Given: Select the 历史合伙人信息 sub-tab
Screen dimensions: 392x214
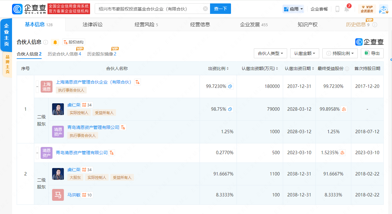Looking at the screenshot, I should pyautogui.click(x=64, y=54).
